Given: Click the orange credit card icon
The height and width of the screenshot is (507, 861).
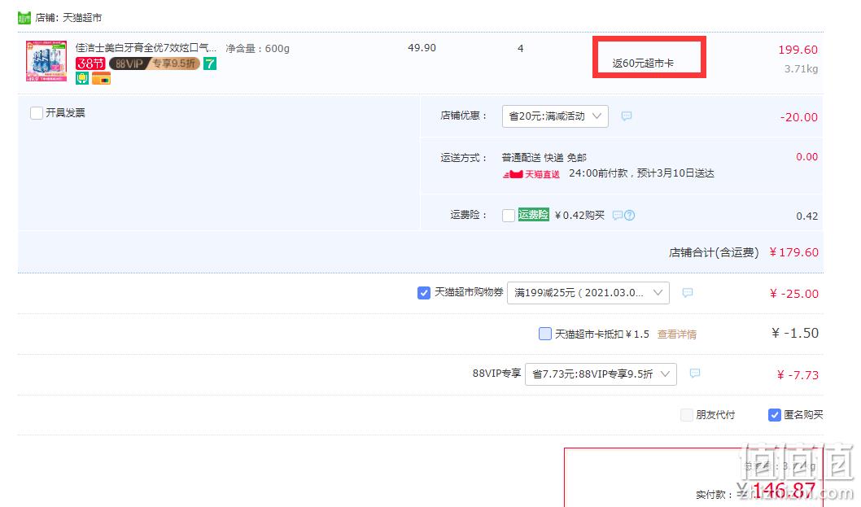Looking at the screenshot, I should (101, 79).
